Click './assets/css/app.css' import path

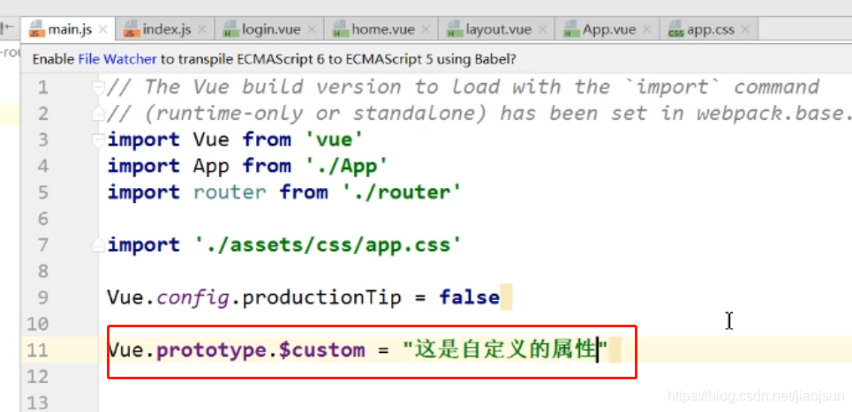pyautogui.click(x=328, y=244)
